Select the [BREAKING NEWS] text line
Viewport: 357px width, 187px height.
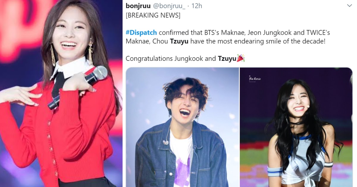[x=153, y=15]
